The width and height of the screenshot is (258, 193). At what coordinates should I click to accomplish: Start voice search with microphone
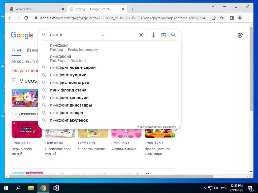point(153,35)
